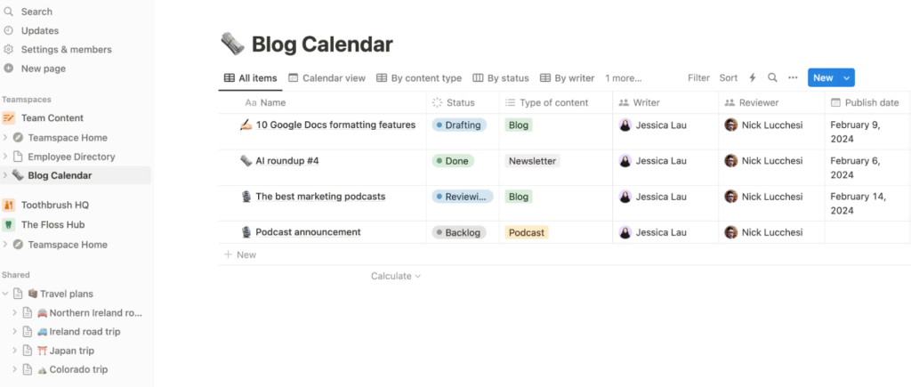Click the Search icon in sidebar

coord(9,12)
